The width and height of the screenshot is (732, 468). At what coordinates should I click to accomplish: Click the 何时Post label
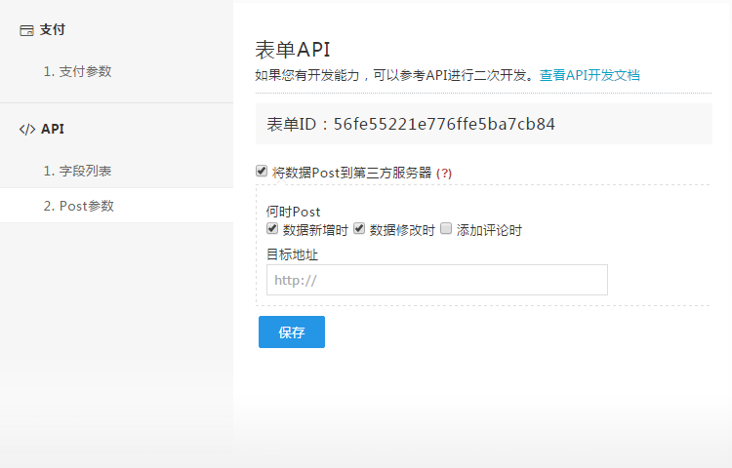[x=293, y=212]
